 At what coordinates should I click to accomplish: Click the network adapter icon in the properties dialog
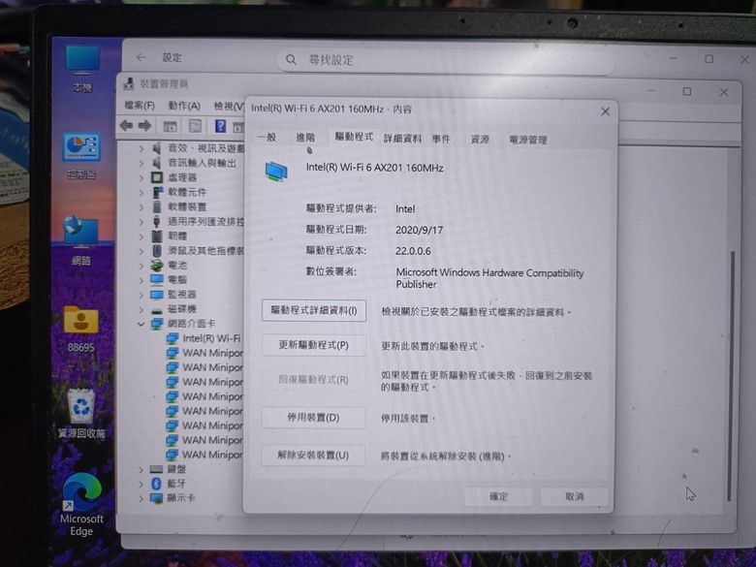[x=276, y=172]
